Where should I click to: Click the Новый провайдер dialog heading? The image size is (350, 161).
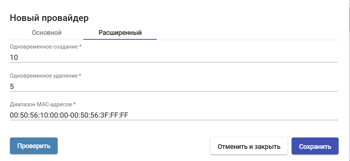(49, 17)
